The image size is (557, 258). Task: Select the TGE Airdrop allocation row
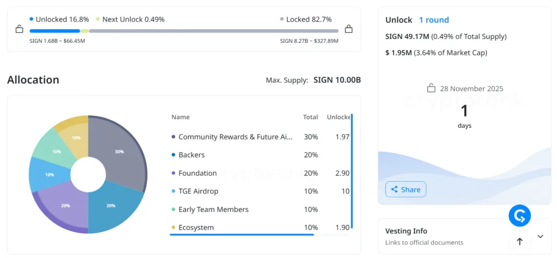(x=261, y=191)
